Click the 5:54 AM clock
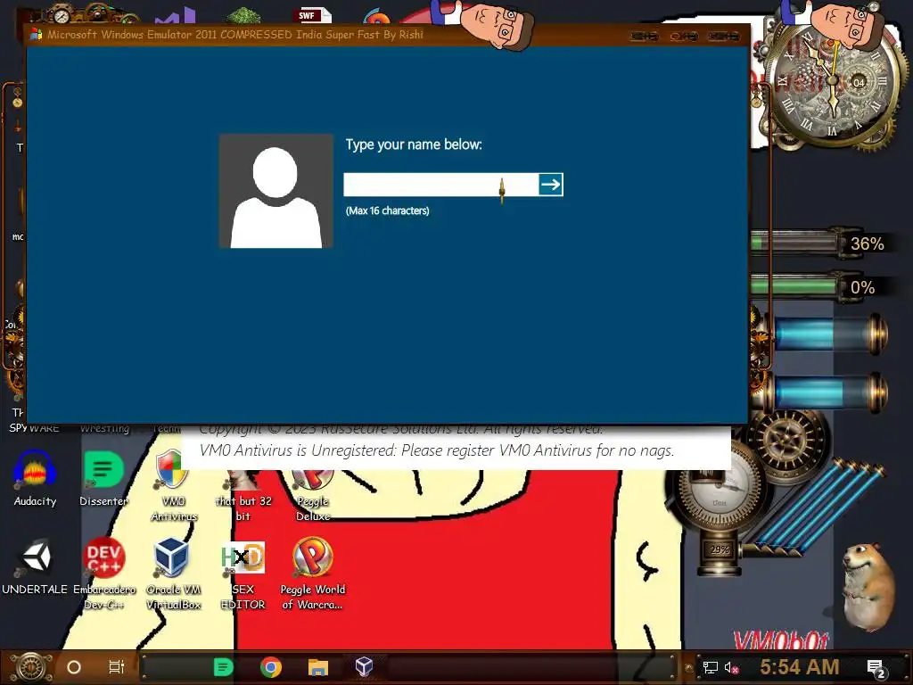The width and height of the screenshot is (913, 685). pyautogui.click(x=800, y=667)
